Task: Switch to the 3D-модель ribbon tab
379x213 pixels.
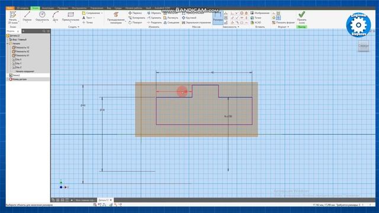Action: [x=23, y=8]
